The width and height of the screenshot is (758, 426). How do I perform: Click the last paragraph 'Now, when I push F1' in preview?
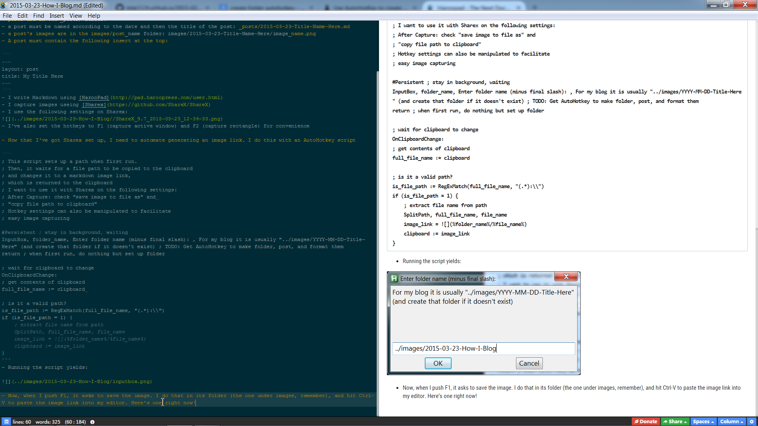click(572, 392)
